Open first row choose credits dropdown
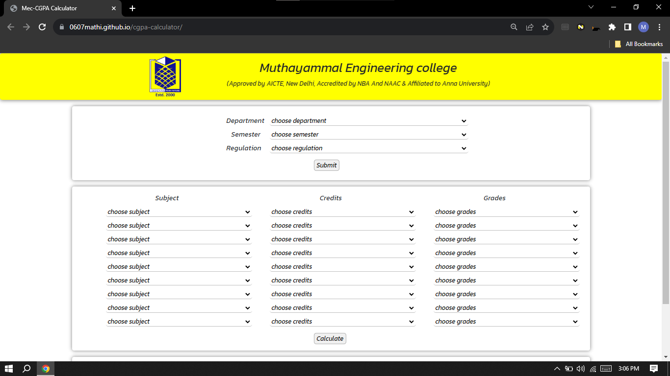Screen dimensions: 670x376 (x=343, y=212)
